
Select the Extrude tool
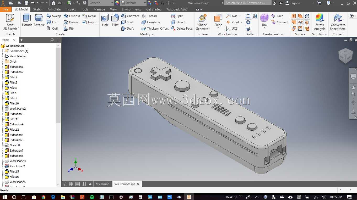tap(27, 20)
